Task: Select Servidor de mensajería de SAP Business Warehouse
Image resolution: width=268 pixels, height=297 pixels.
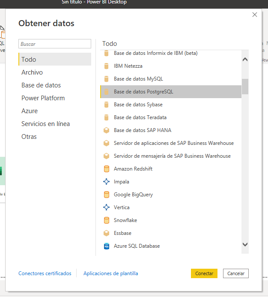Action: tap(171, 156)
